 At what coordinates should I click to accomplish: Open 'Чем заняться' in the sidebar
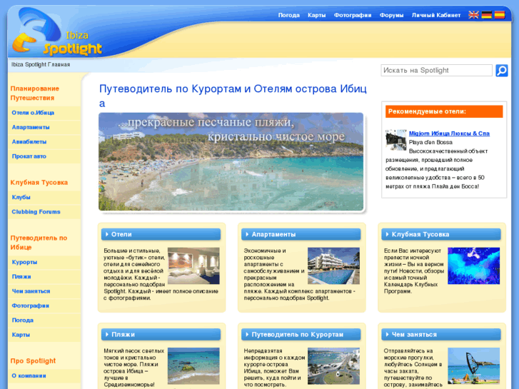[44, 291]
